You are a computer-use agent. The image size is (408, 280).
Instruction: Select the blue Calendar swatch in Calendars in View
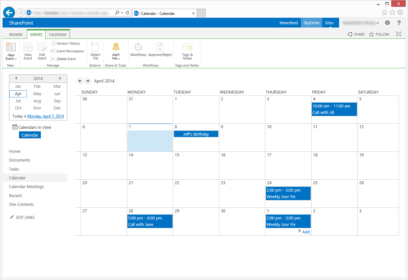(x=30, y=135)
